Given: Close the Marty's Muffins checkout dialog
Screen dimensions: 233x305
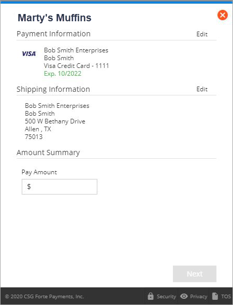Looking at the screenshot, I should (x=223, y=15).
